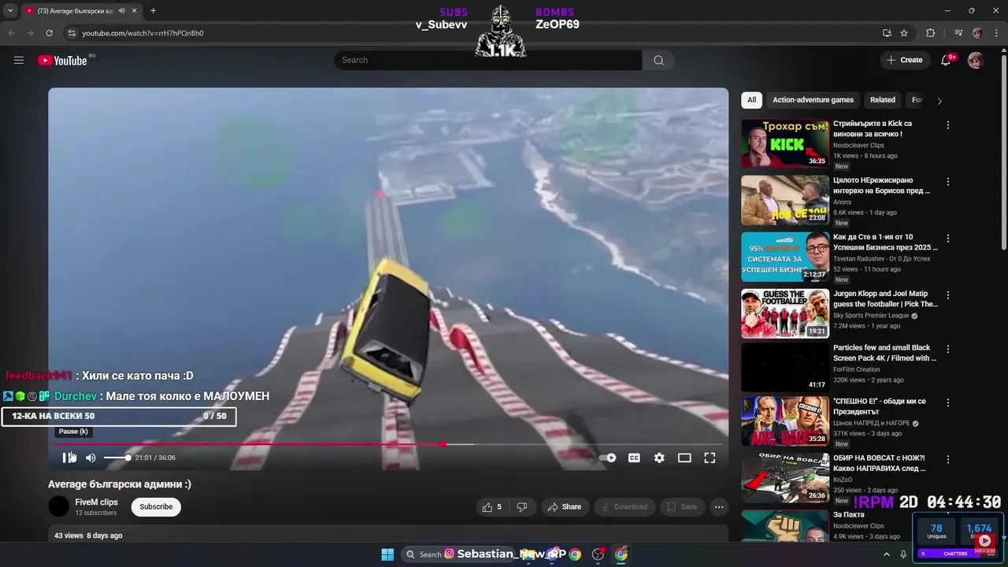
Task: Click the YouTube search field
Action: pos(488,60)
